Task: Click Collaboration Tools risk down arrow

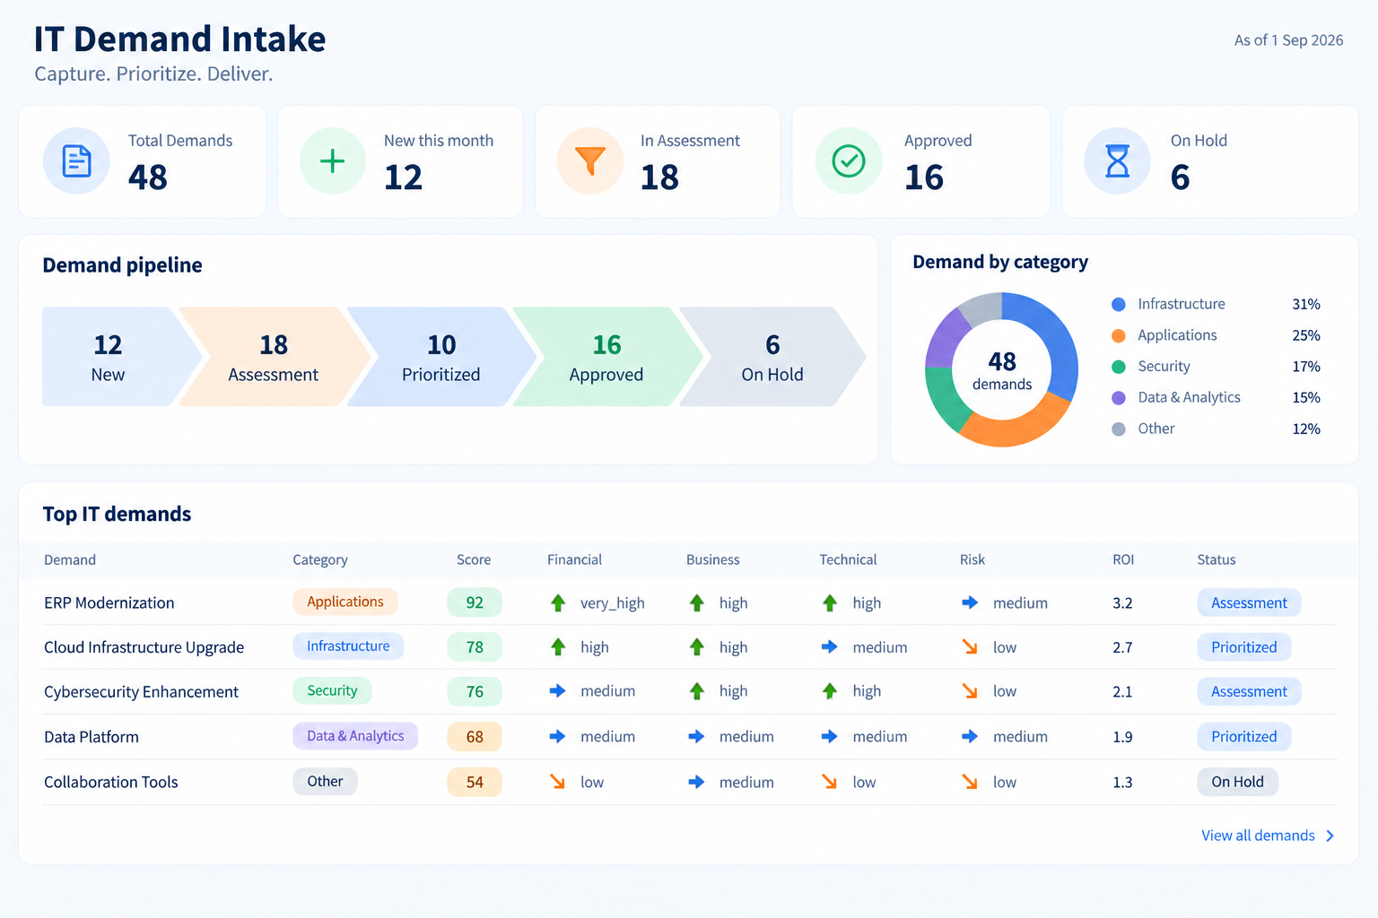Action: (x=970, y=783)
